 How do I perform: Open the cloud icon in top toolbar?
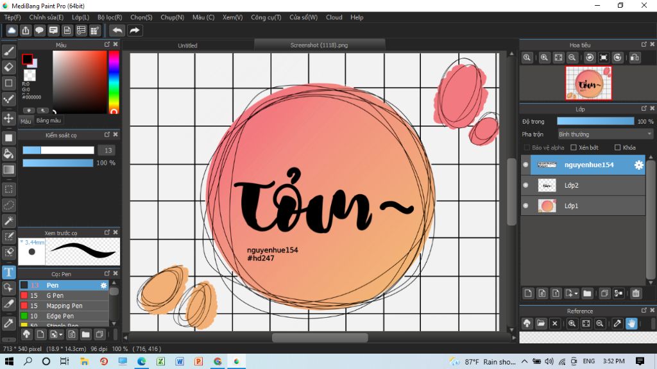coord(12,31)
